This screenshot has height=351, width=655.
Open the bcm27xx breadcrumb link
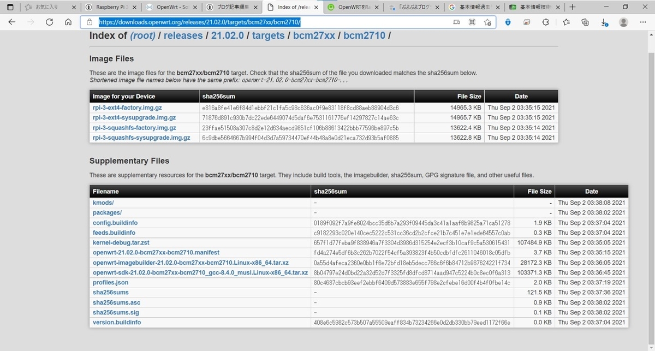(314, 35)
